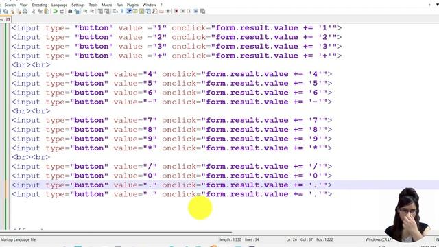Open the Language menu
439x247 pixels.
60,5
